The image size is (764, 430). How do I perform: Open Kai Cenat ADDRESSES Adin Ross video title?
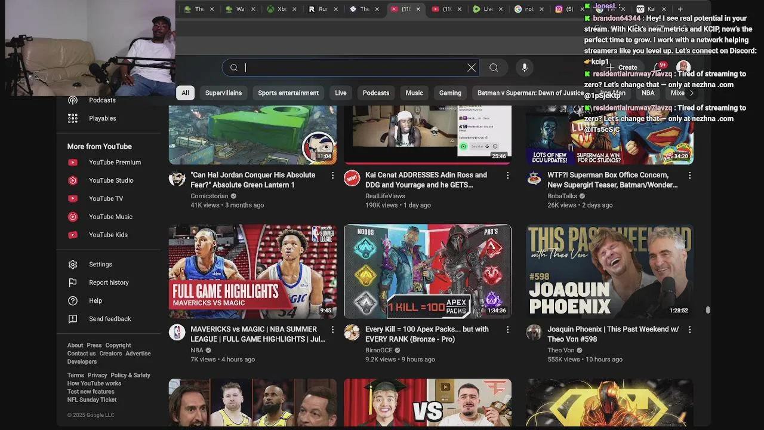pyautogui.click(x=426, y=180)
